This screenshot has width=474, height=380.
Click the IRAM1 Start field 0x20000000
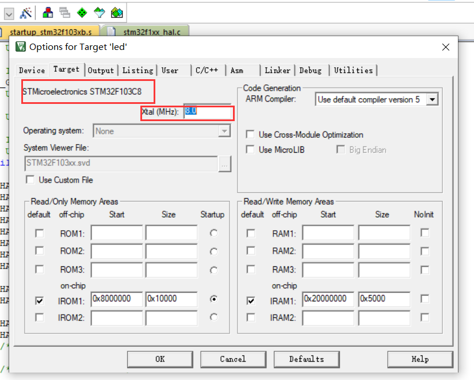click(x=328, y=299)
